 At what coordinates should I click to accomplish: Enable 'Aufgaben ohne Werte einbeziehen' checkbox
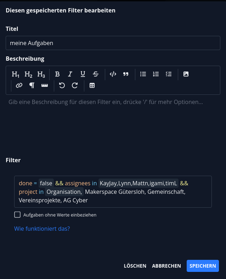(17, 214)
